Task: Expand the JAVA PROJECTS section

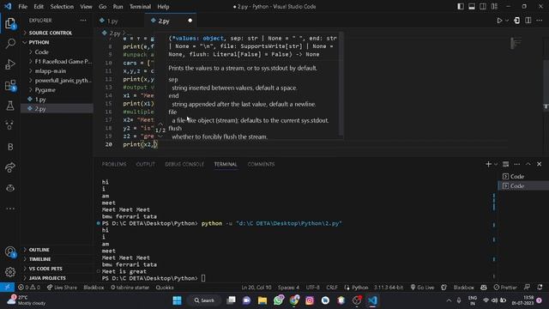Action: tap(57, 278)
